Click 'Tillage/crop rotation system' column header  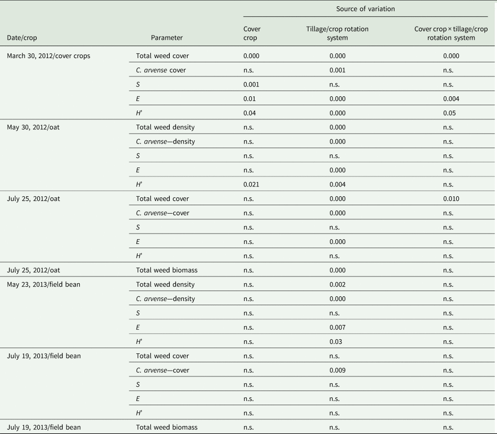[337, 34]
